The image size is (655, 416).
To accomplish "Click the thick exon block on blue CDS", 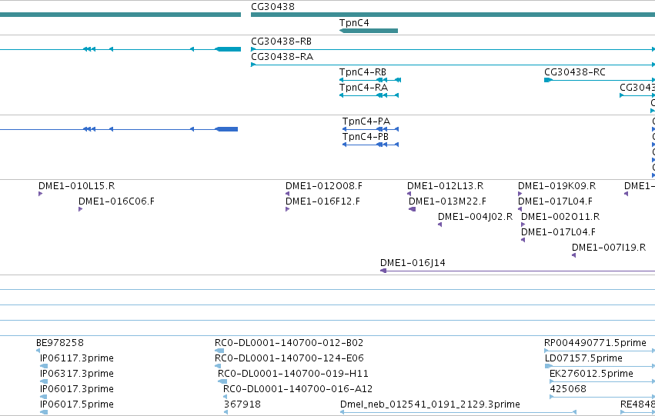I will tap(227, 129).
